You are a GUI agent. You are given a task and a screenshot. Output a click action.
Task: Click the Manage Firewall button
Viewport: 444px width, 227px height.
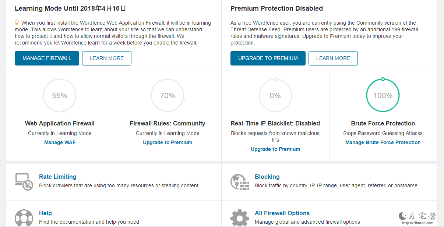click(47, 58)
